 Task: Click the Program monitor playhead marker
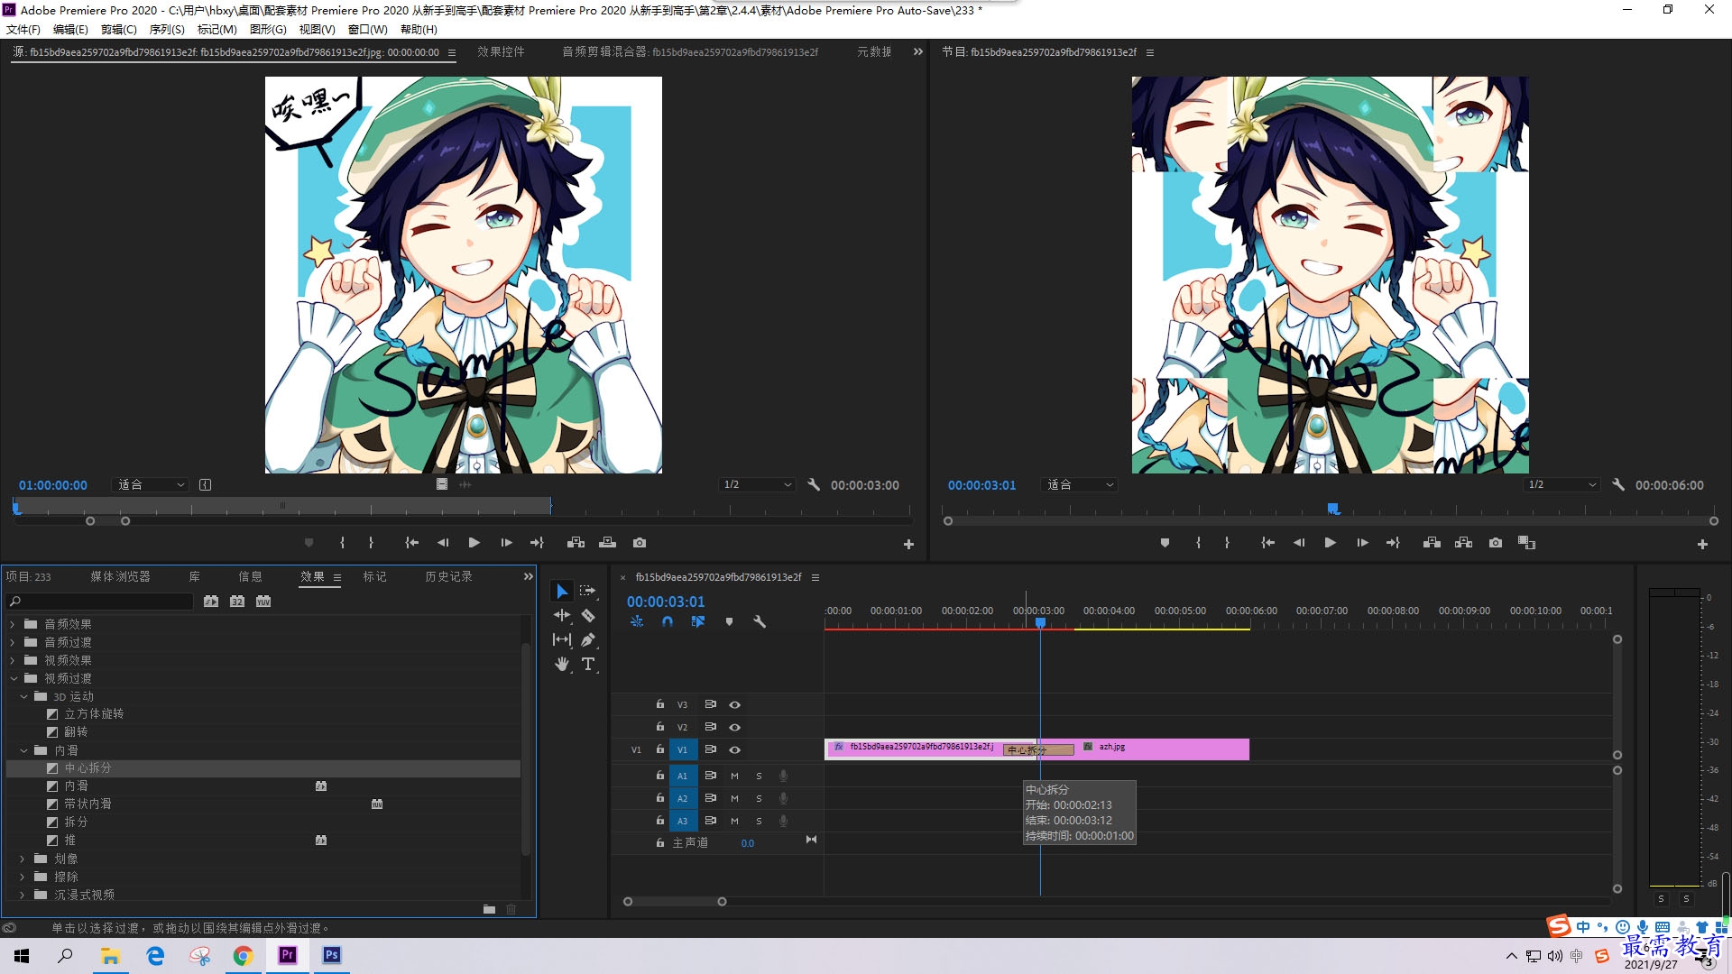point(1333,510)
